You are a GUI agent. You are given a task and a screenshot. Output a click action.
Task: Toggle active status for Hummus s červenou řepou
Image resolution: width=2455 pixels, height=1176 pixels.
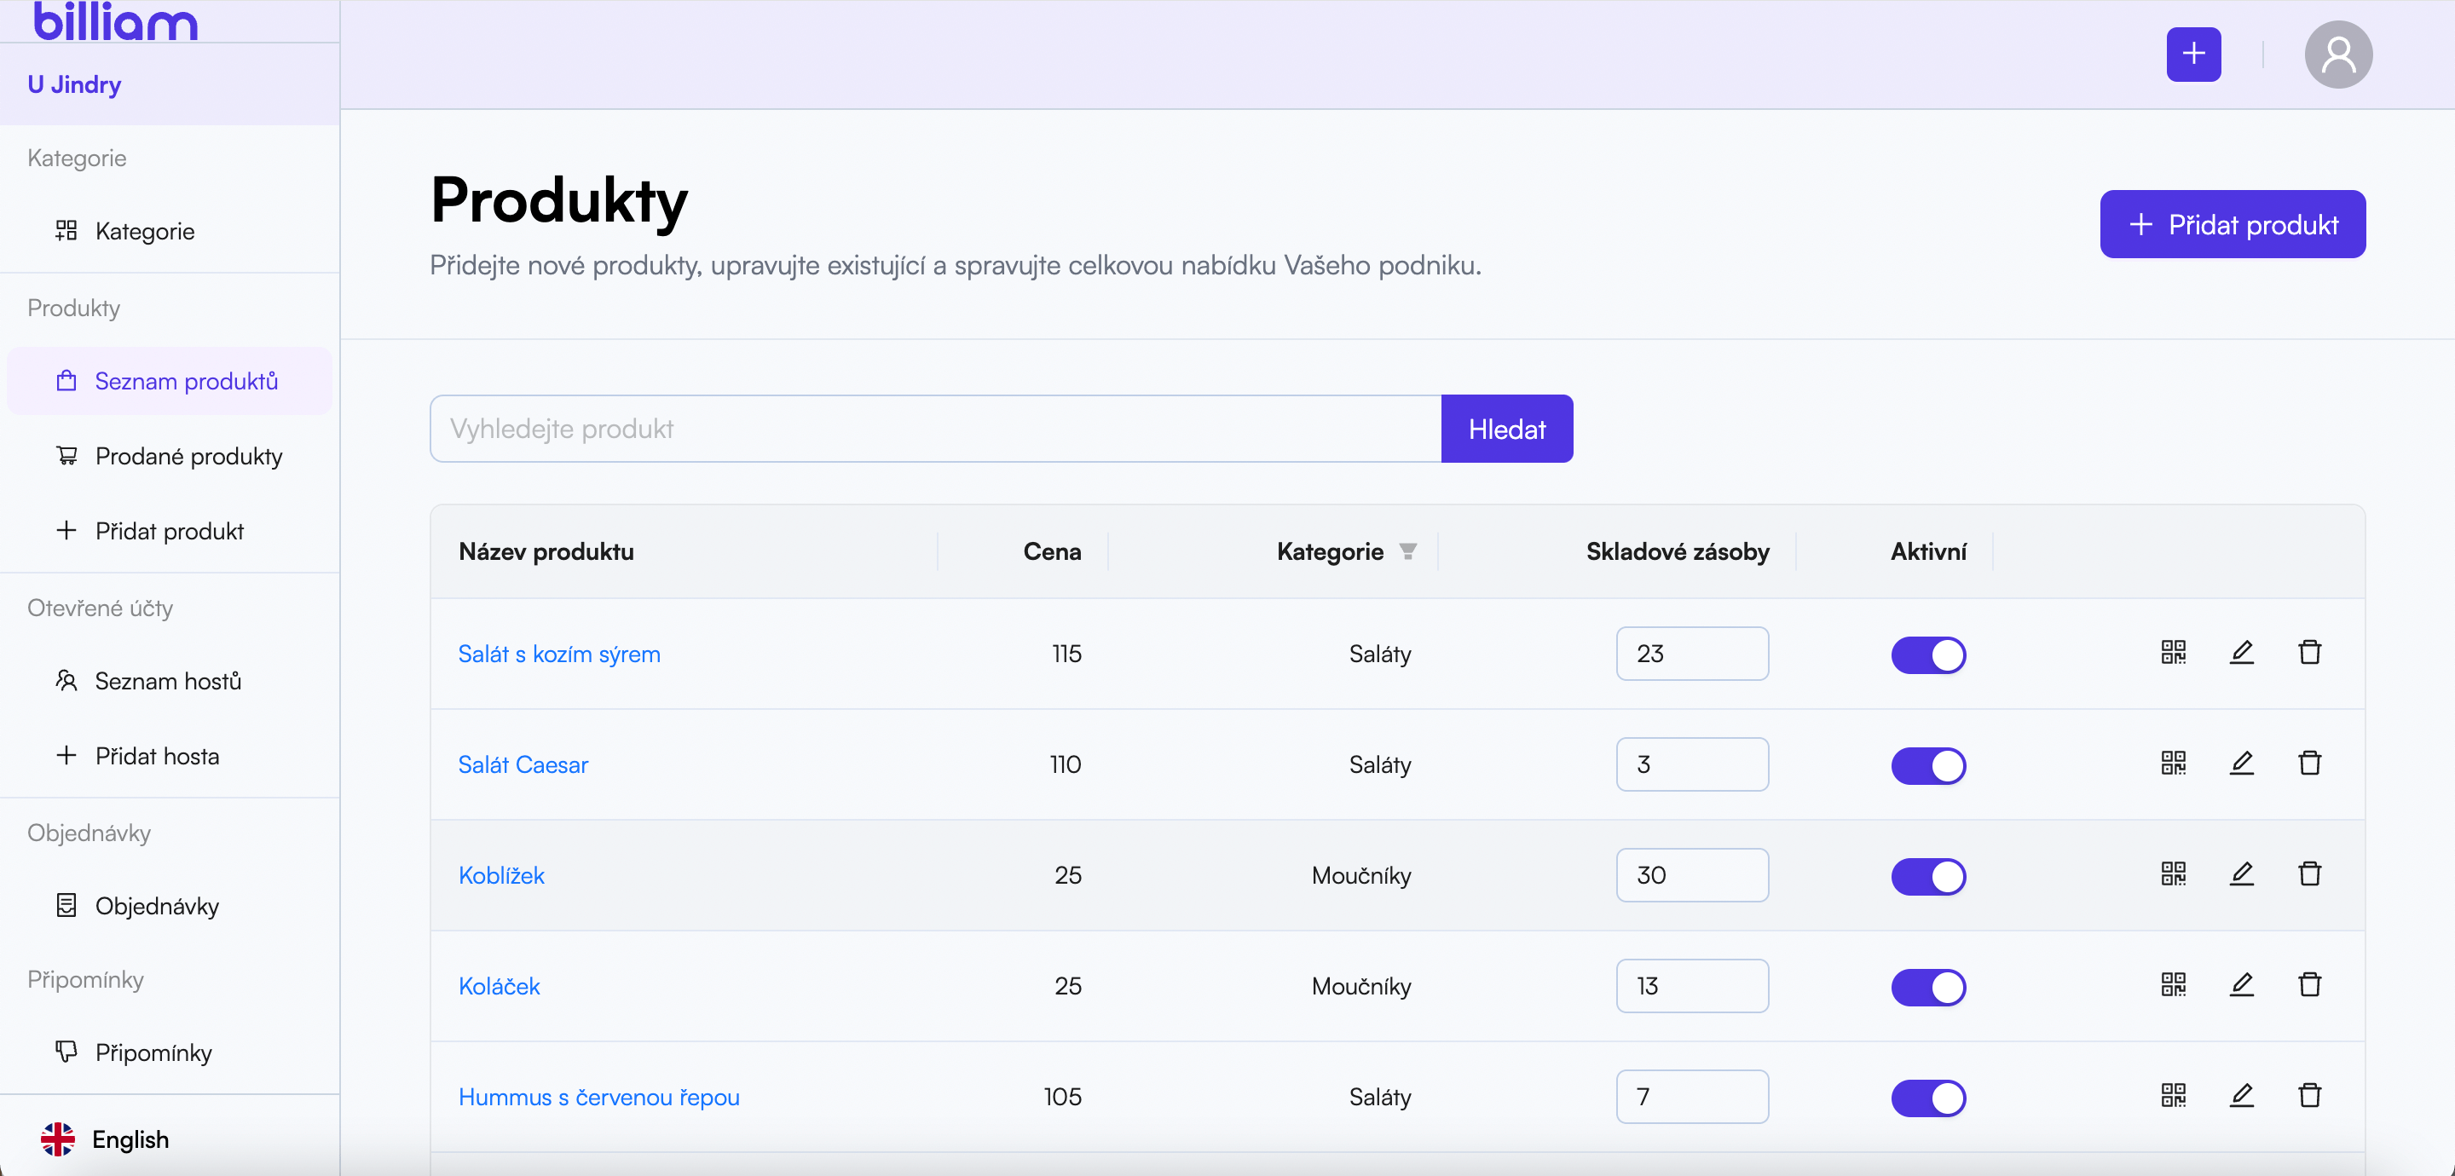pyautogui.click(x=1929, y=1096)
